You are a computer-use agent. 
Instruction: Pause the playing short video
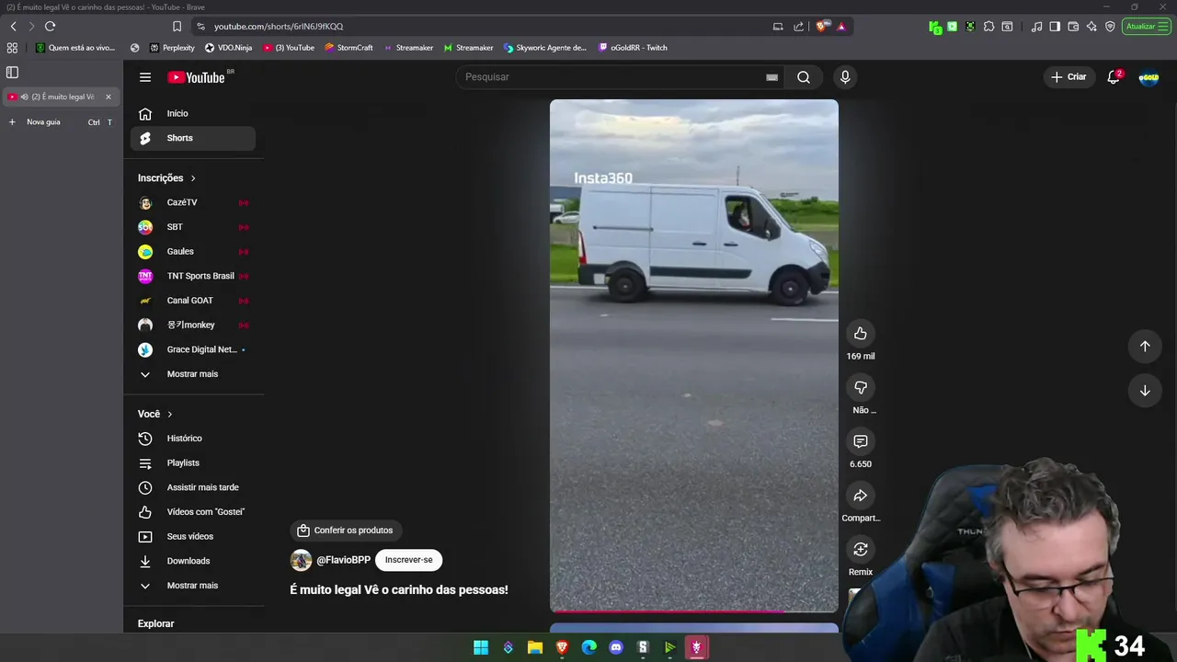(x=694, y=356)
